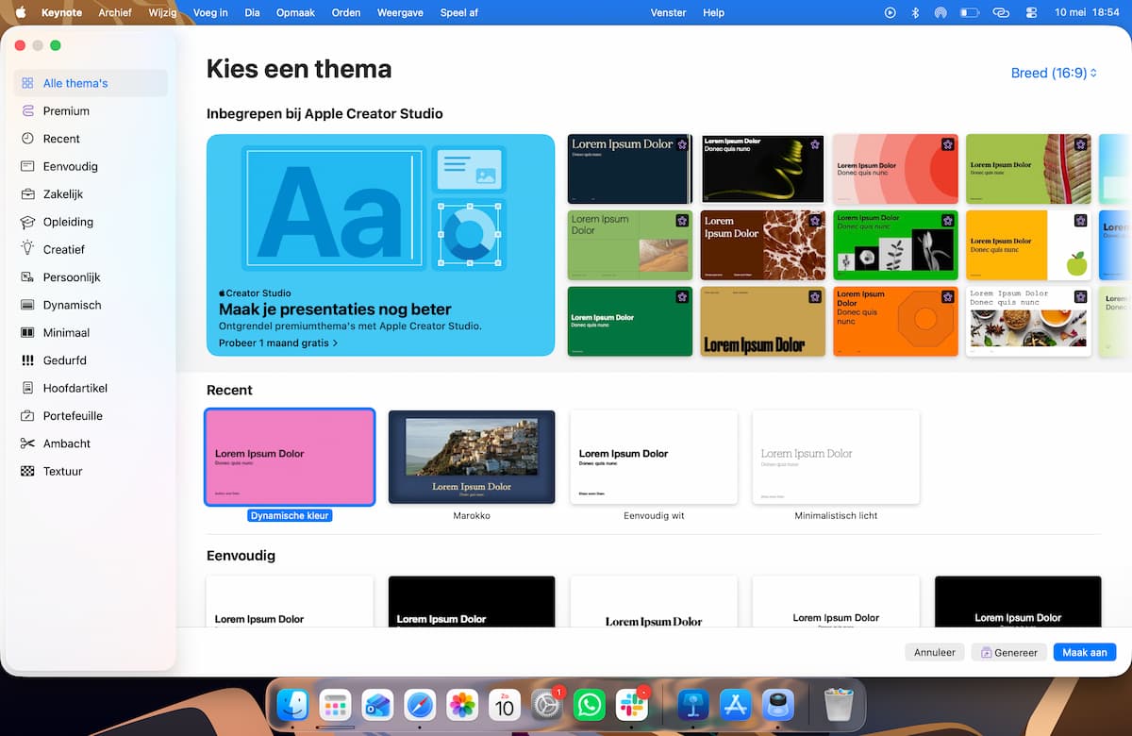Open the Opmaak menu
The image size is (1132, 736).
[296, 12]
